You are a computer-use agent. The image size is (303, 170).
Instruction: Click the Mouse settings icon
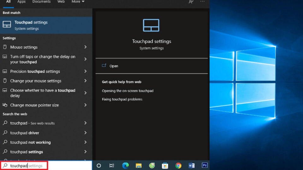[x=5, y=47]
